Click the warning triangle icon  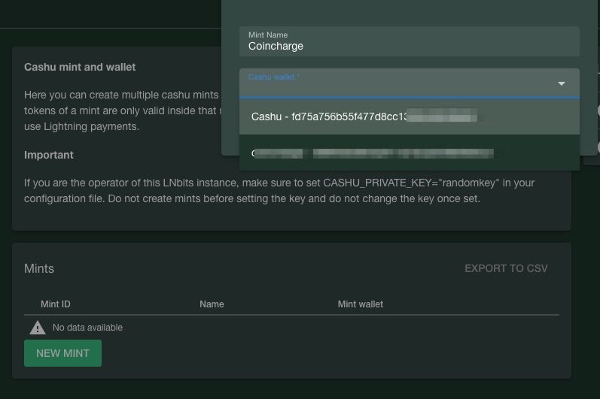tap(38, 328)
